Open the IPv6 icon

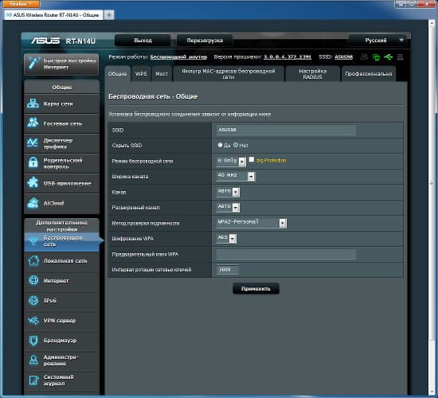click(x=33, y=301)
